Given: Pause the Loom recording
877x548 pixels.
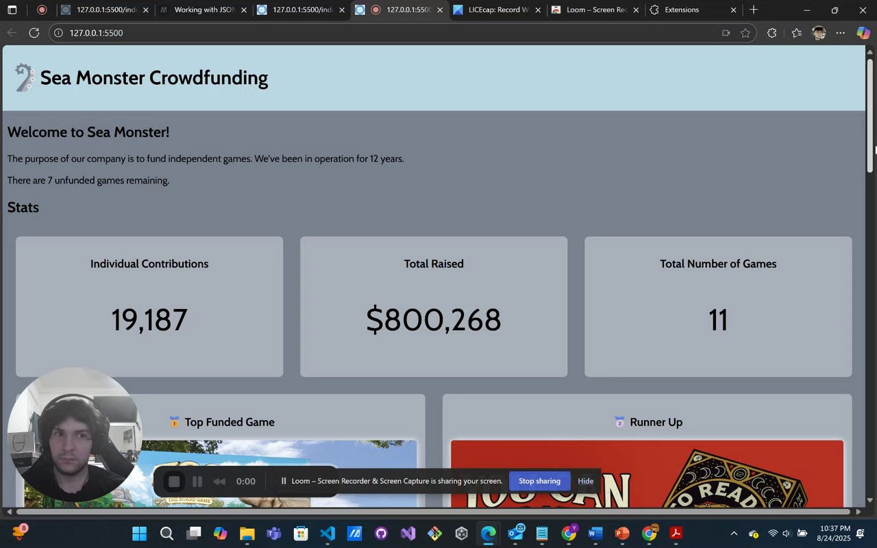Looking at the screenshot, I should pos(197,482).
